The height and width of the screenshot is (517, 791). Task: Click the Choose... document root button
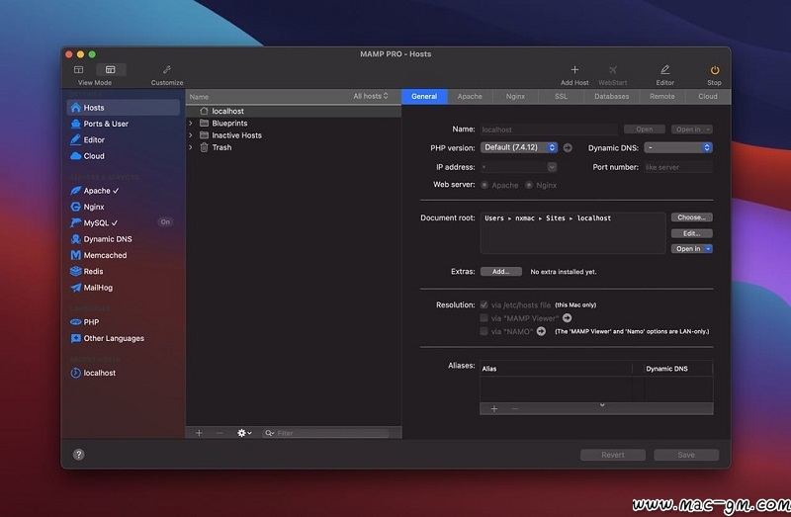691,217
